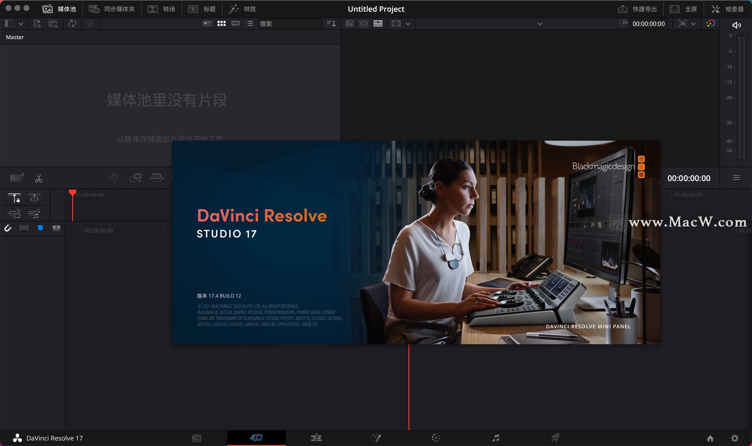Image resolution: width=752 pixels, height=446 pixels.
Task: Click the timeline resolution picture icon
Action: tap(683, 23)
